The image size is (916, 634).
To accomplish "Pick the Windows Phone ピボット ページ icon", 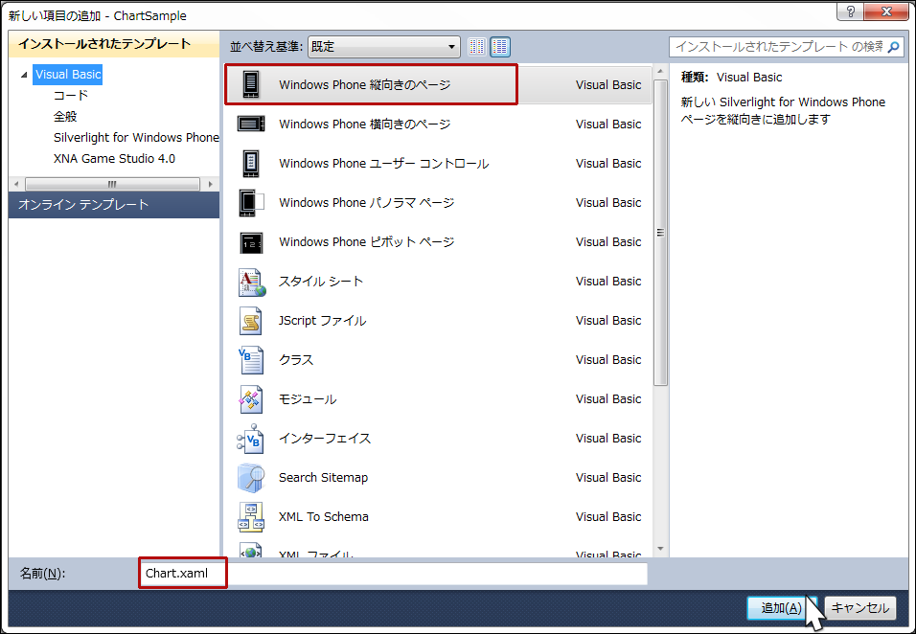I will pos(251,242).
